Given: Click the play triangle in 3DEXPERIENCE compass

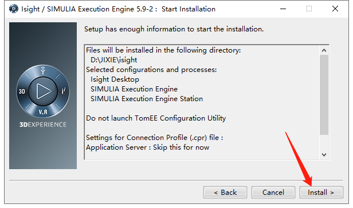Looking at the screenshot, I should 43,91.
